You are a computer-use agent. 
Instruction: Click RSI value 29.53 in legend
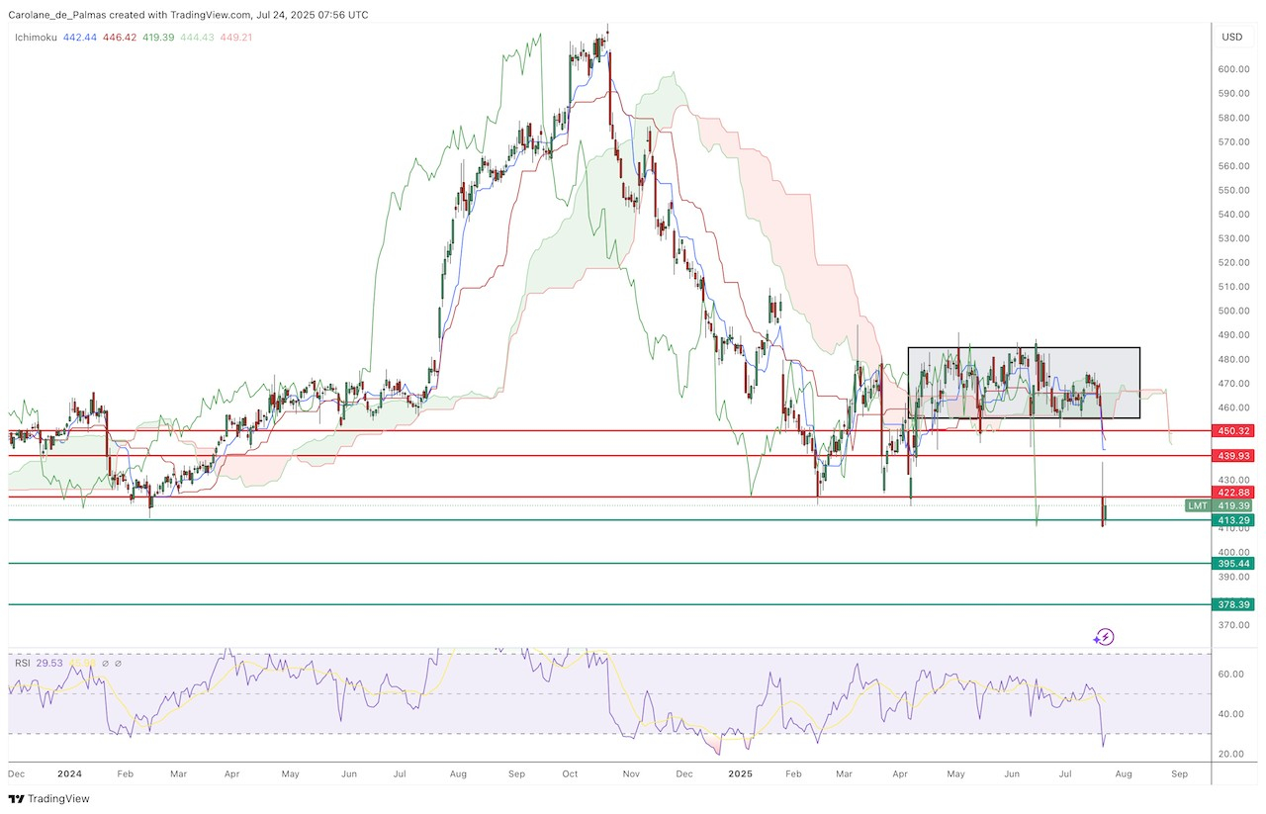(49, 663)
